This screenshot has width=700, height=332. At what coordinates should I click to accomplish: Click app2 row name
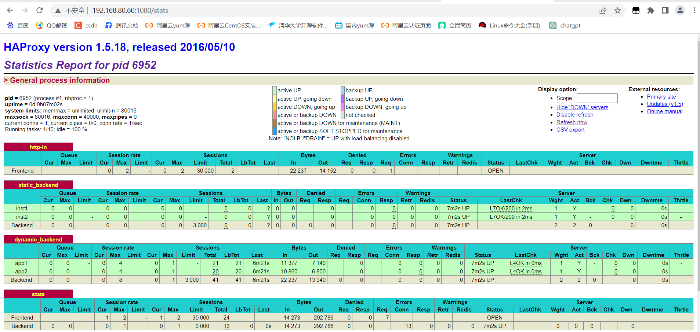point(21,272)
